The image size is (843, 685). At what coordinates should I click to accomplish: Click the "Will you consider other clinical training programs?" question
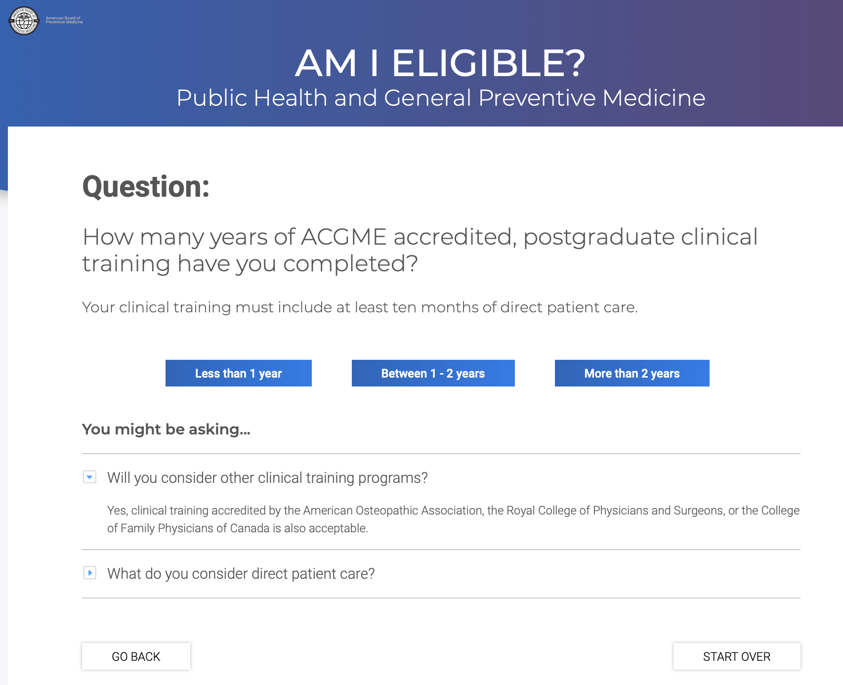(x=267, y=478)
